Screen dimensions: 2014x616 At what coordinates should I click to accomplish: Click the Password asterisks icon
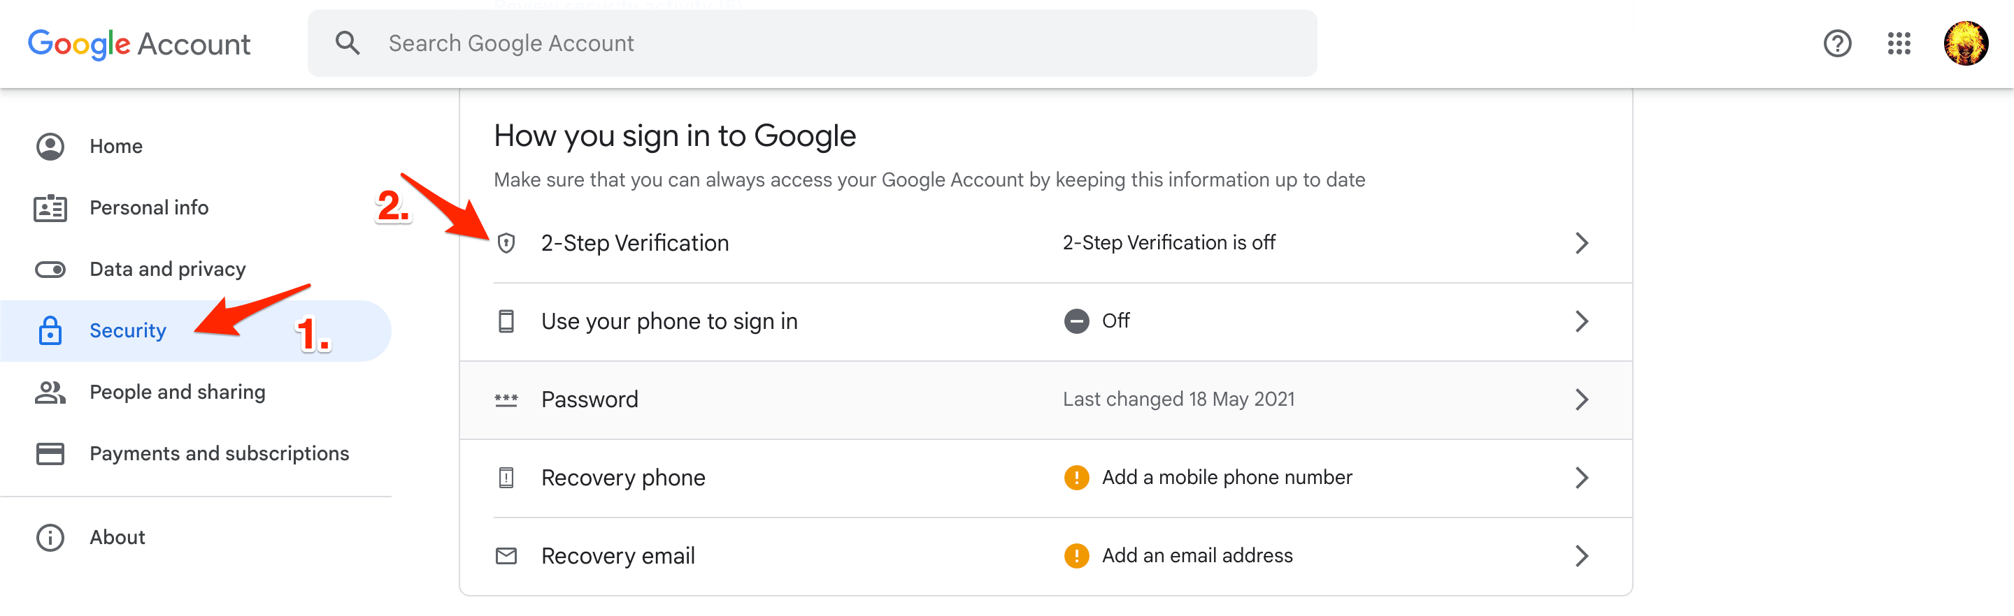point(506,399)
